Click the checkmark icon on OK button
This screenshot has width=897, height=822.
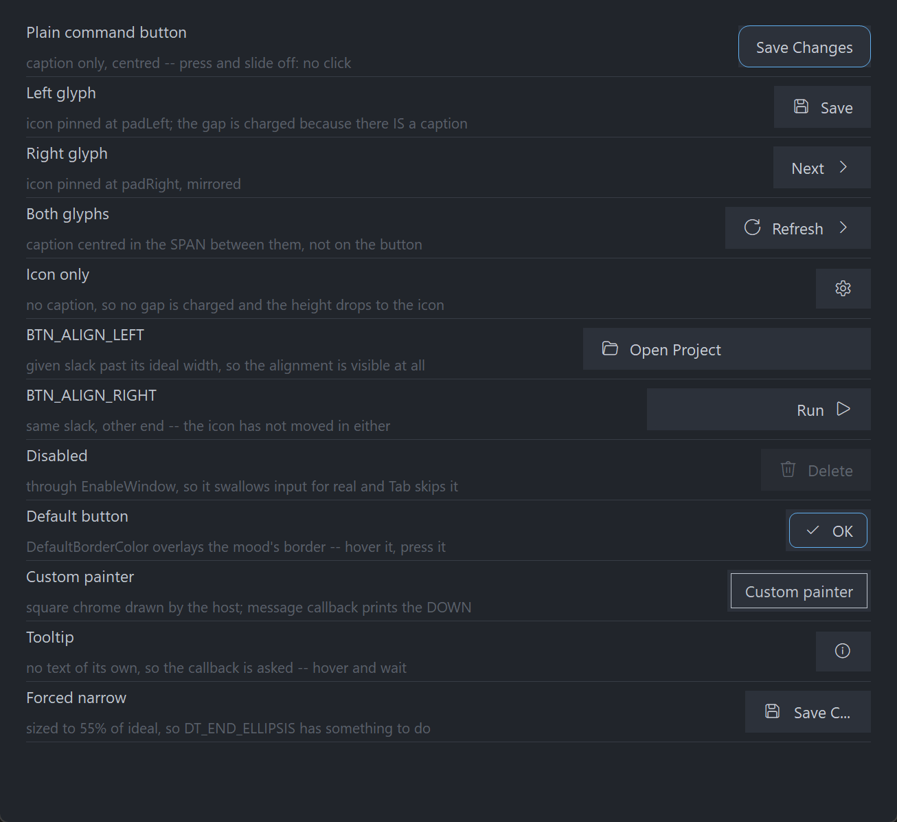coord(813,530)
